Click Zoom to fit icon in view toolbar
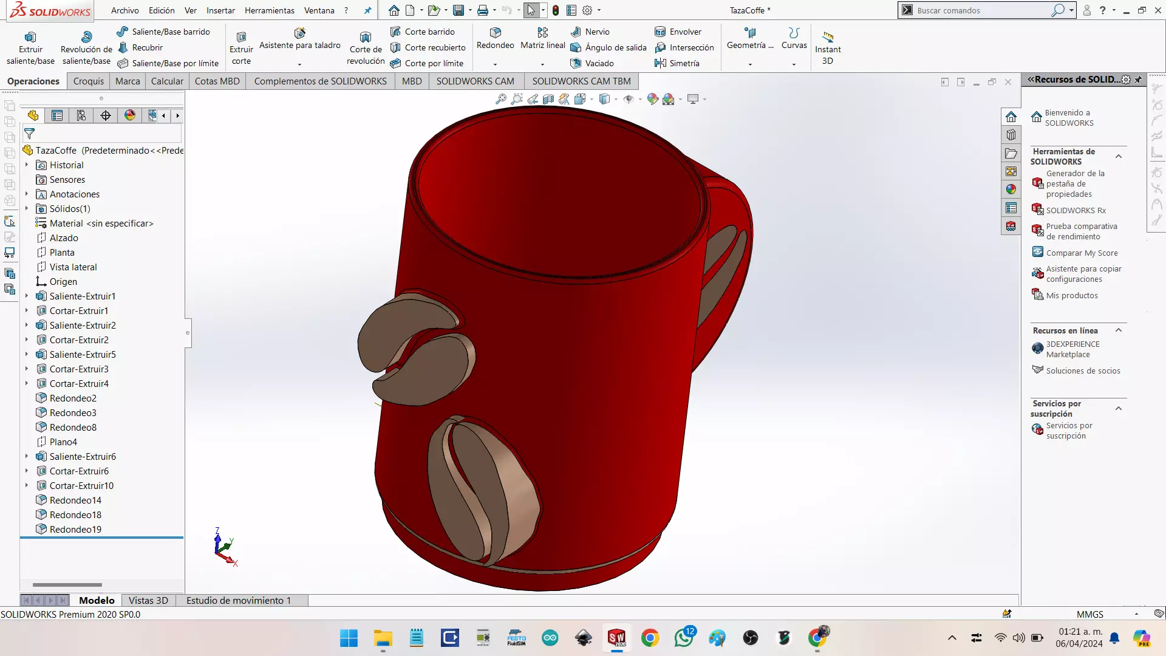 point(501,99)
